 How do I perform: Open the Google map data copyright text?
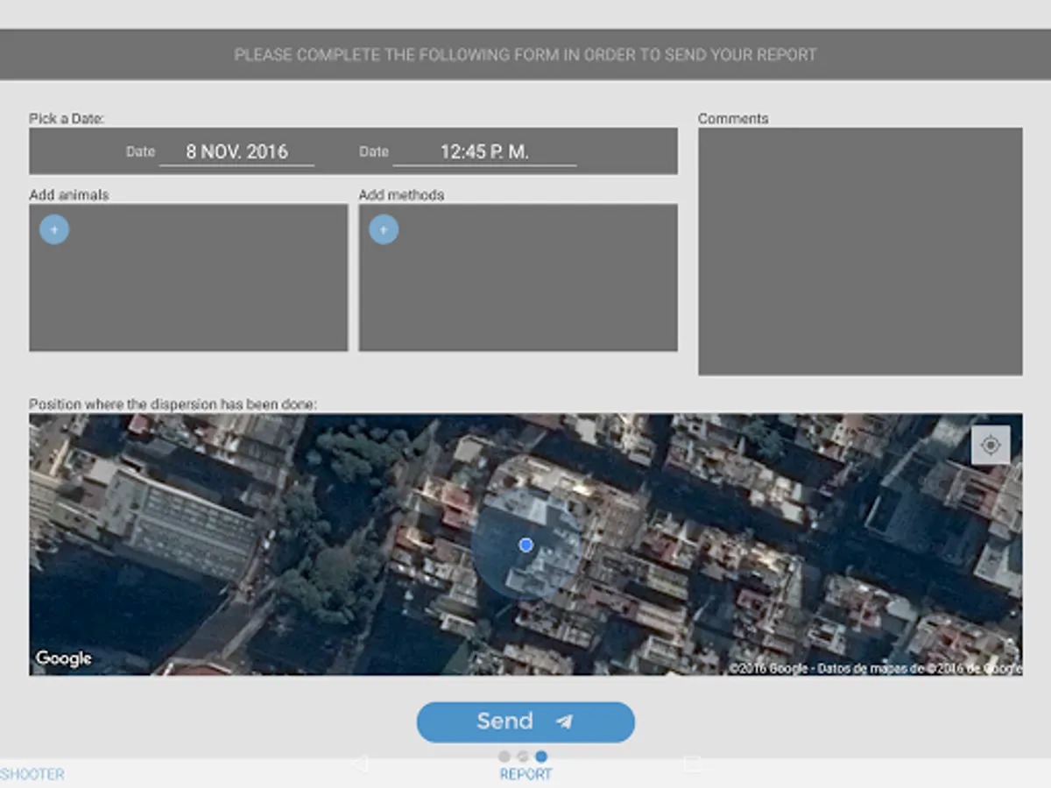[874, 668]
